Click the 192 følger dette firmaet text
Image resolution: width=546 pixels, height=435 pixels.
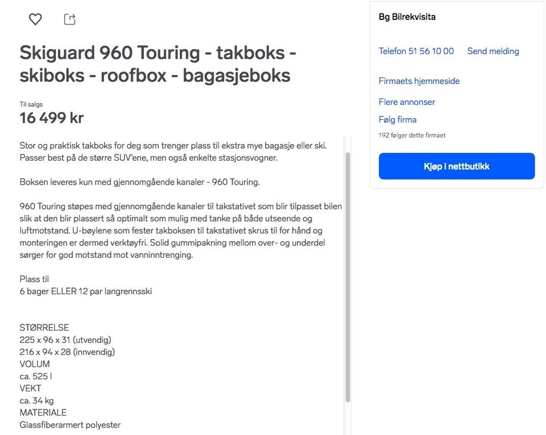[x=412, y=135]
